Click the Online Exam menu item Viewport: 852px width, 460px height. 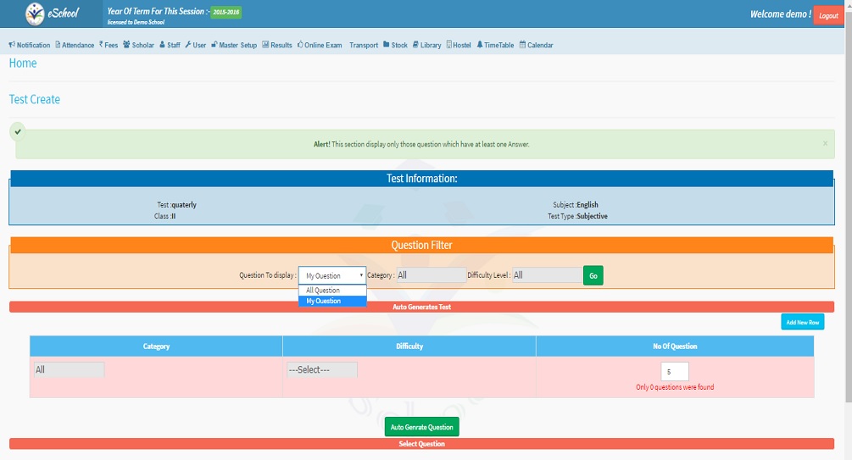point(320,45)
